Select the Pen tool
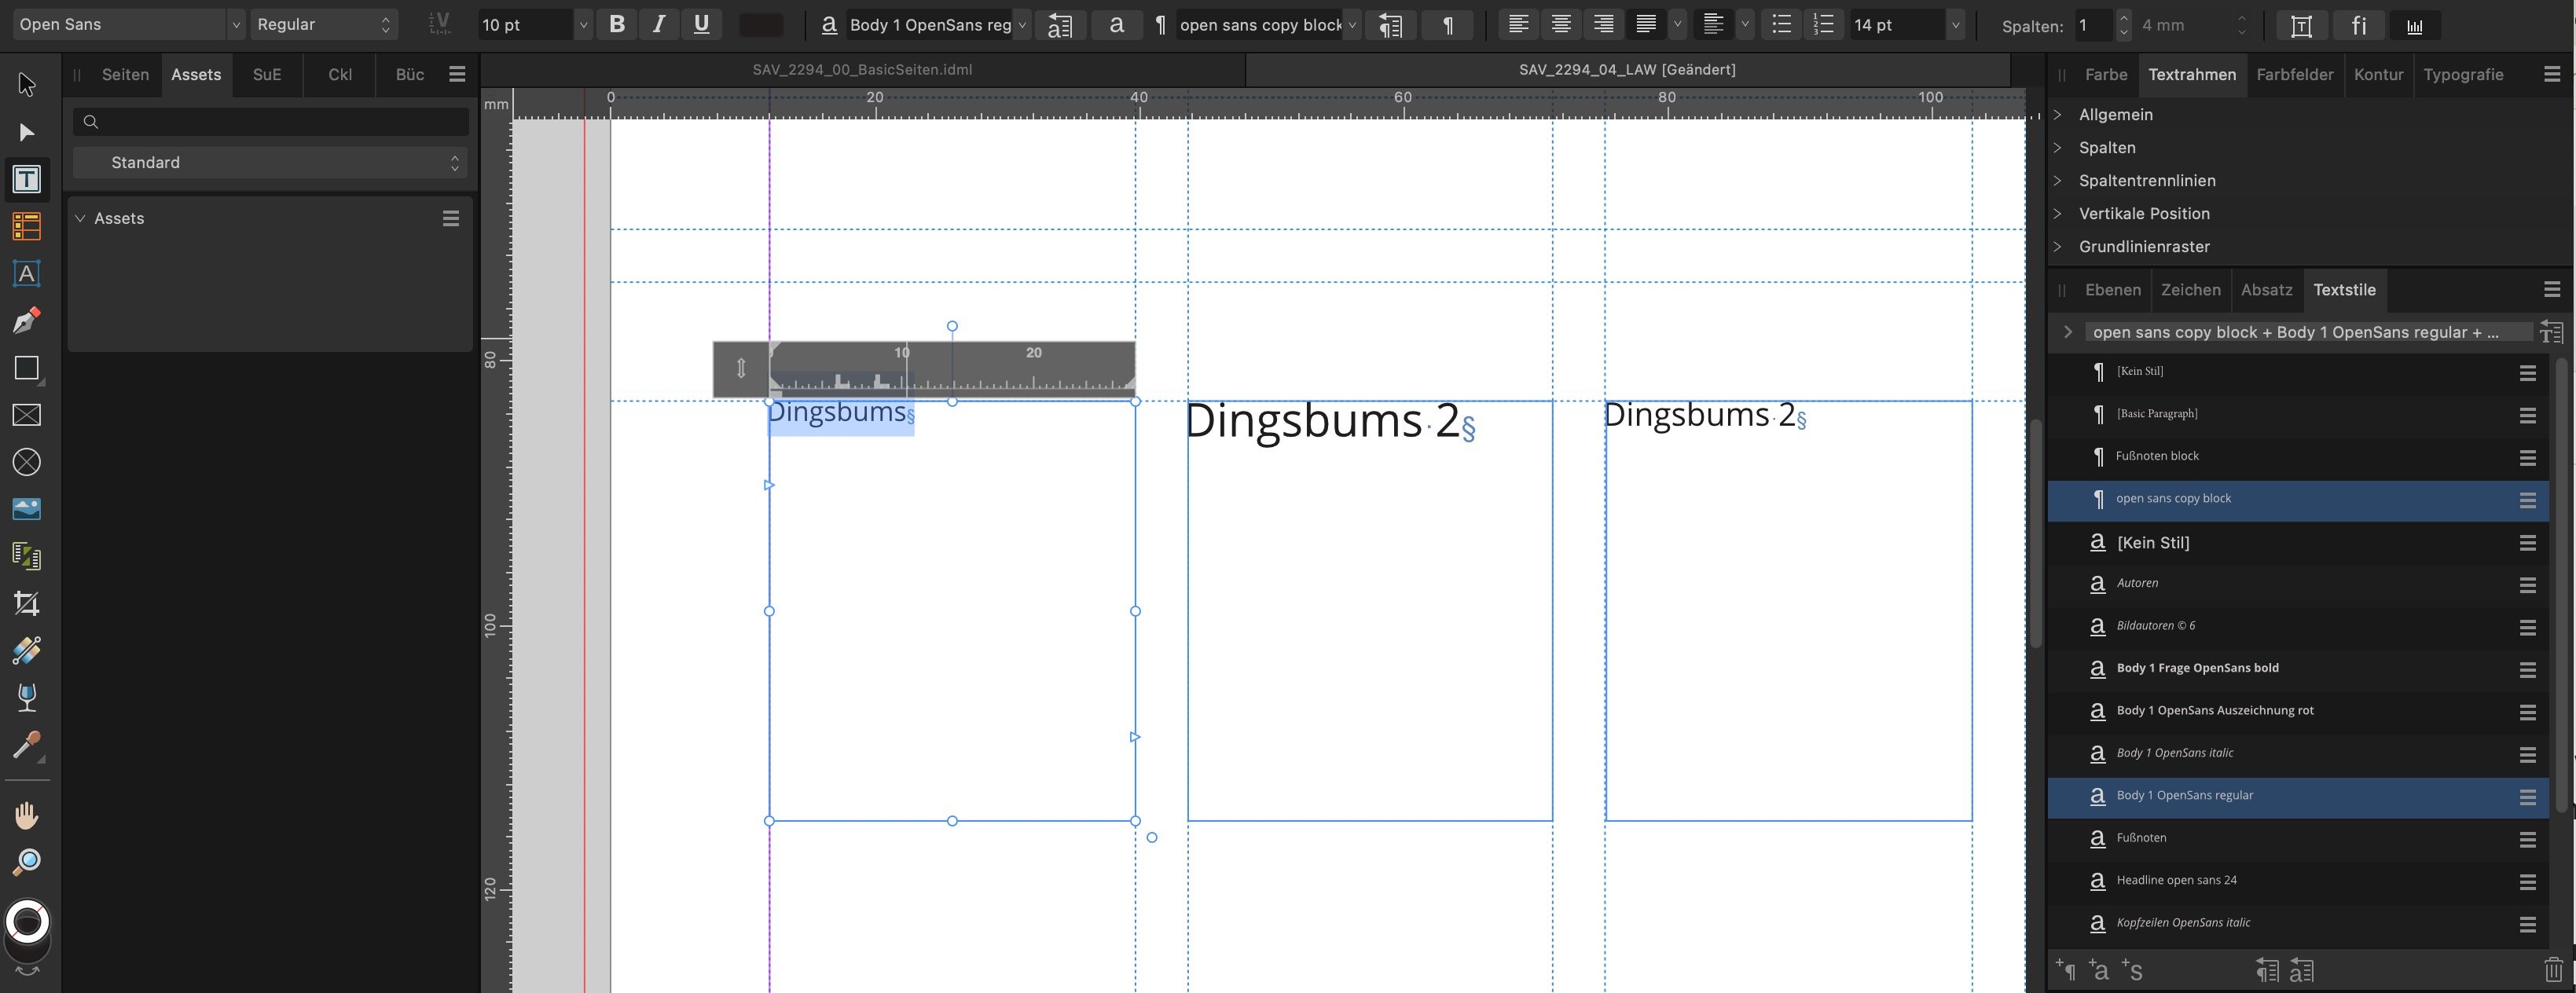This screenshot has height=993, width=2576. coord(27,320)
